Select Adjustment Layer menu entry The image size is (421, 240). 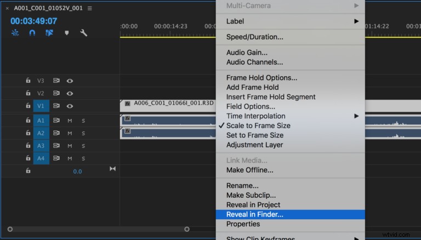pos(290,145)
